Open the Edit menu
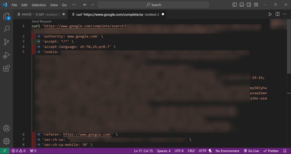Viewport: 291px width, 154px height. [24, 5]
